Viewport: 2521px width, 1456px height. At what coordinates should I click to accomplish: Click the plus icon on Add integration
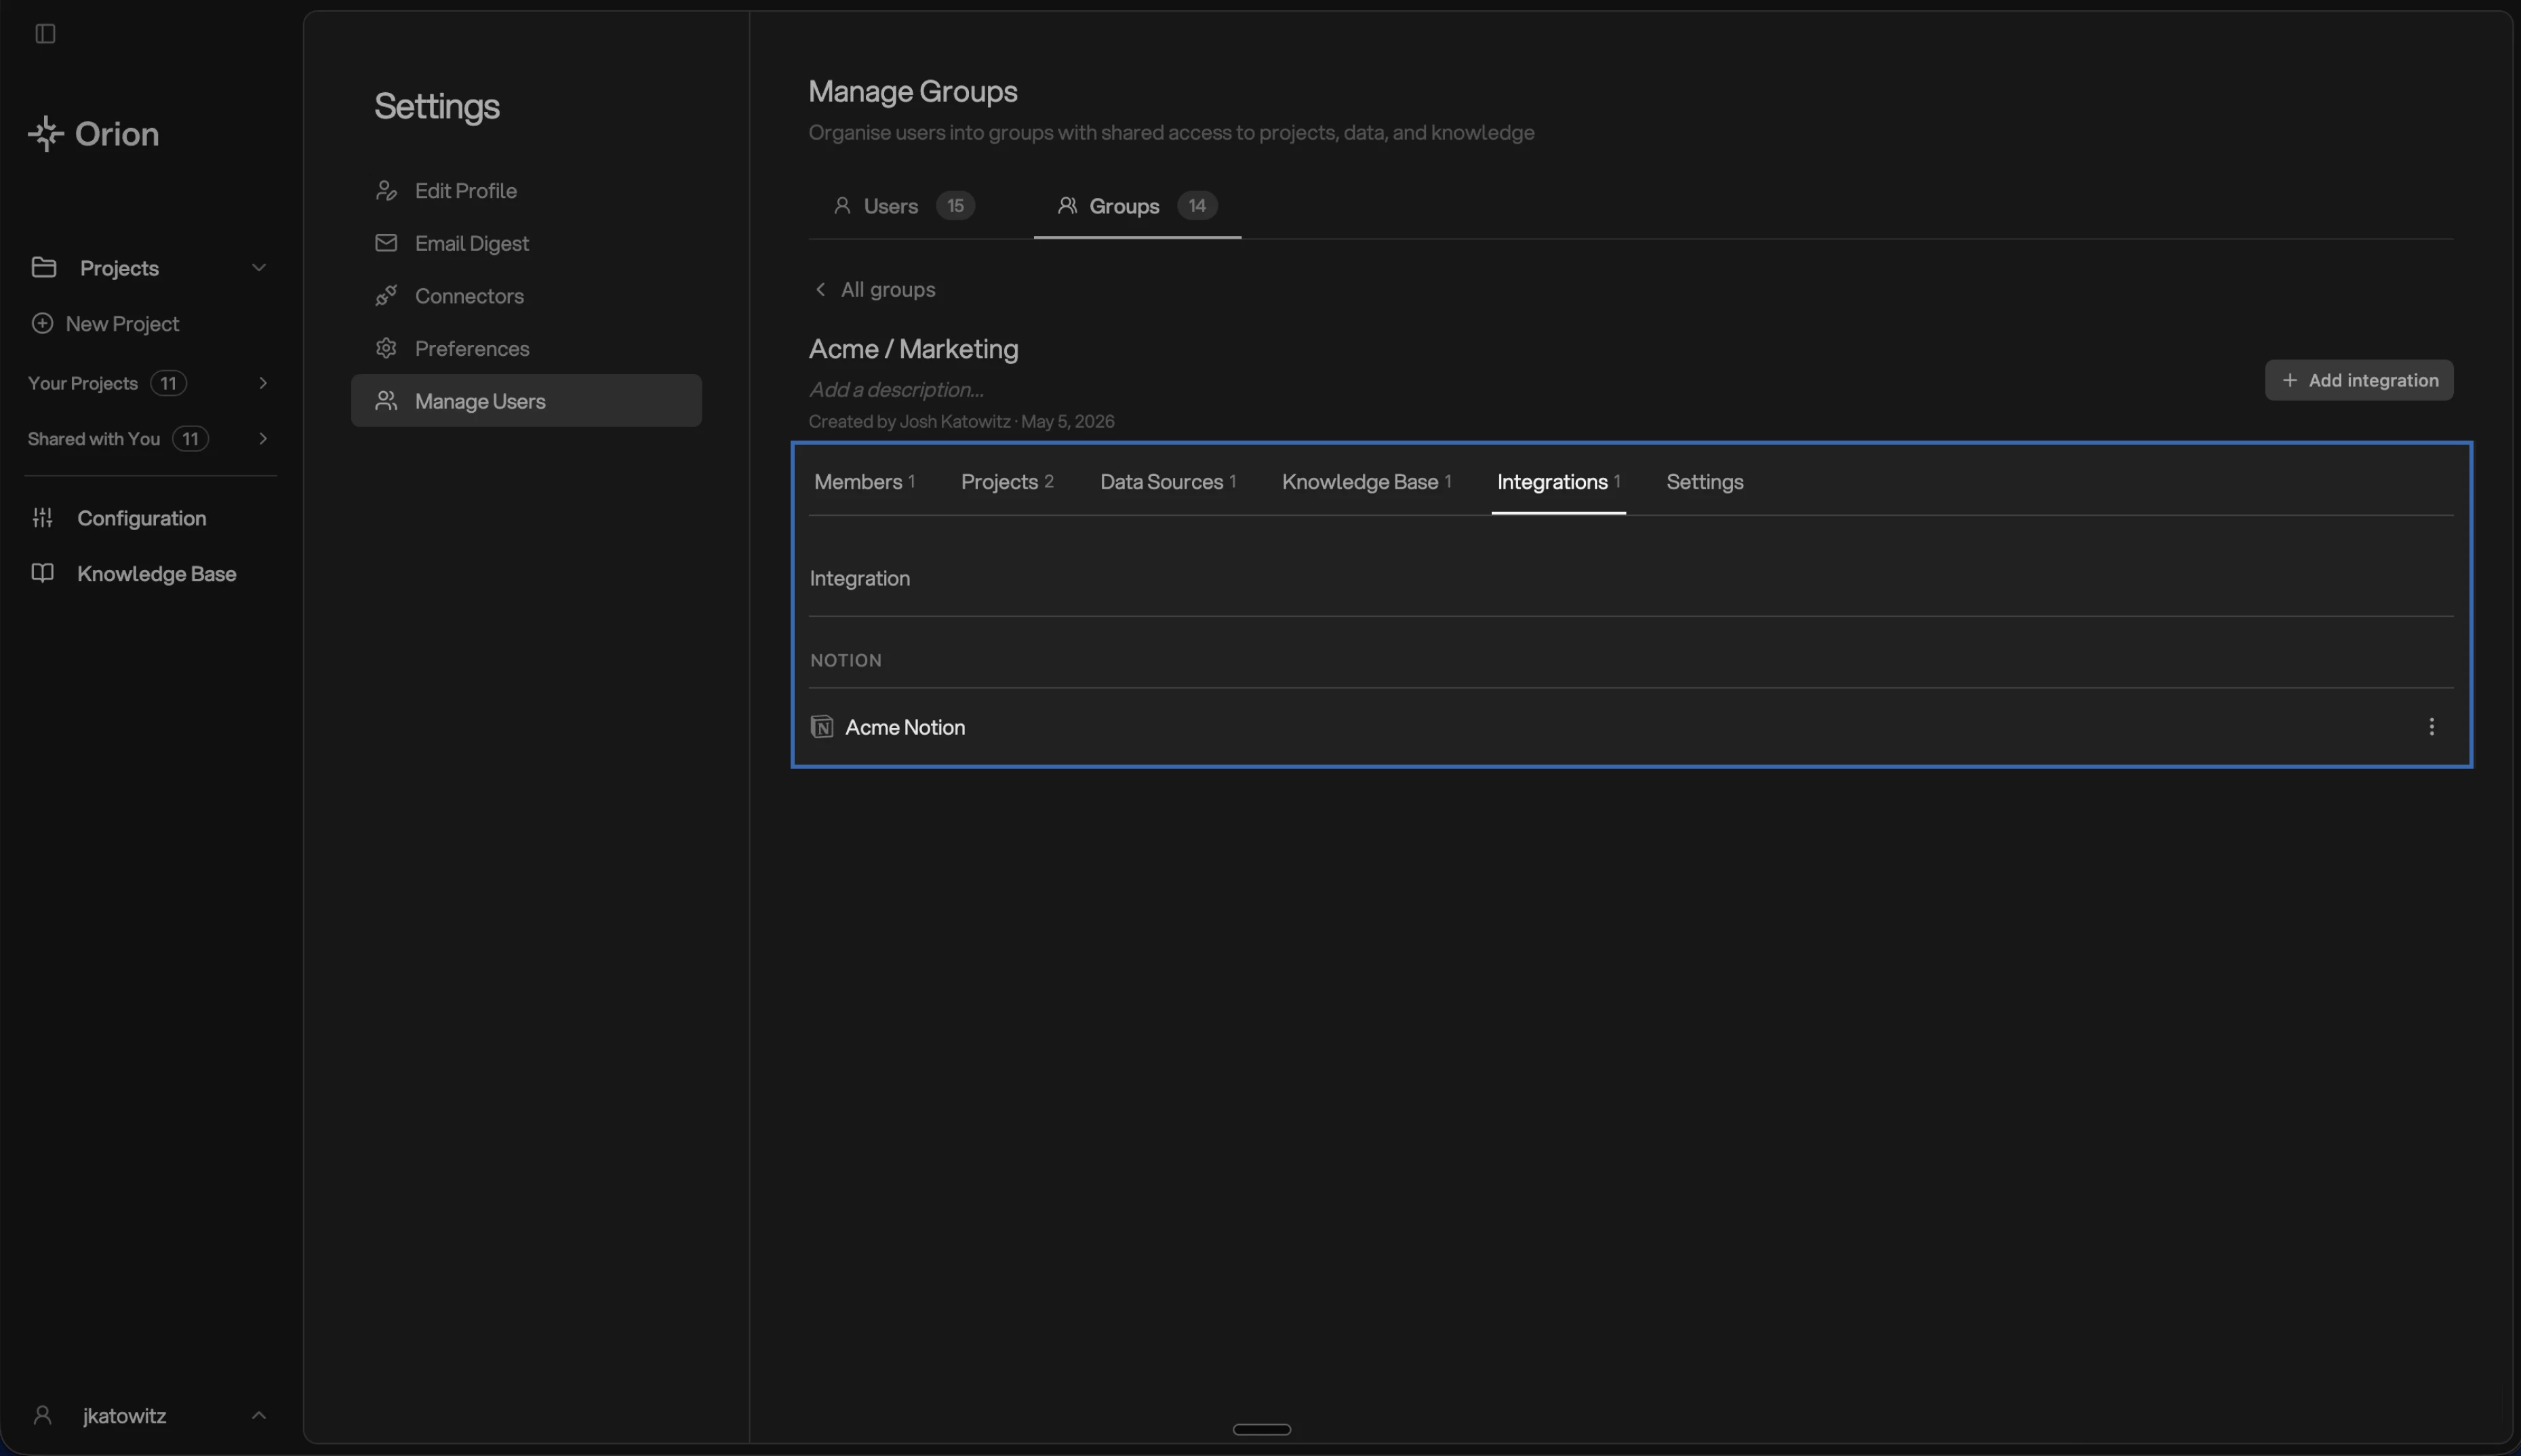(x=2290, y=380)
